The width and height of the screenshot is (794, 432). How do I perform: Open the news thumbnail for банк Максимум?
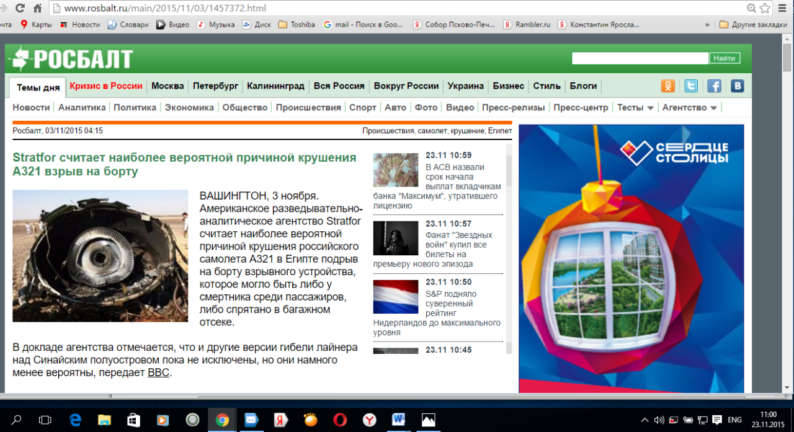click(x=396, y=170)
